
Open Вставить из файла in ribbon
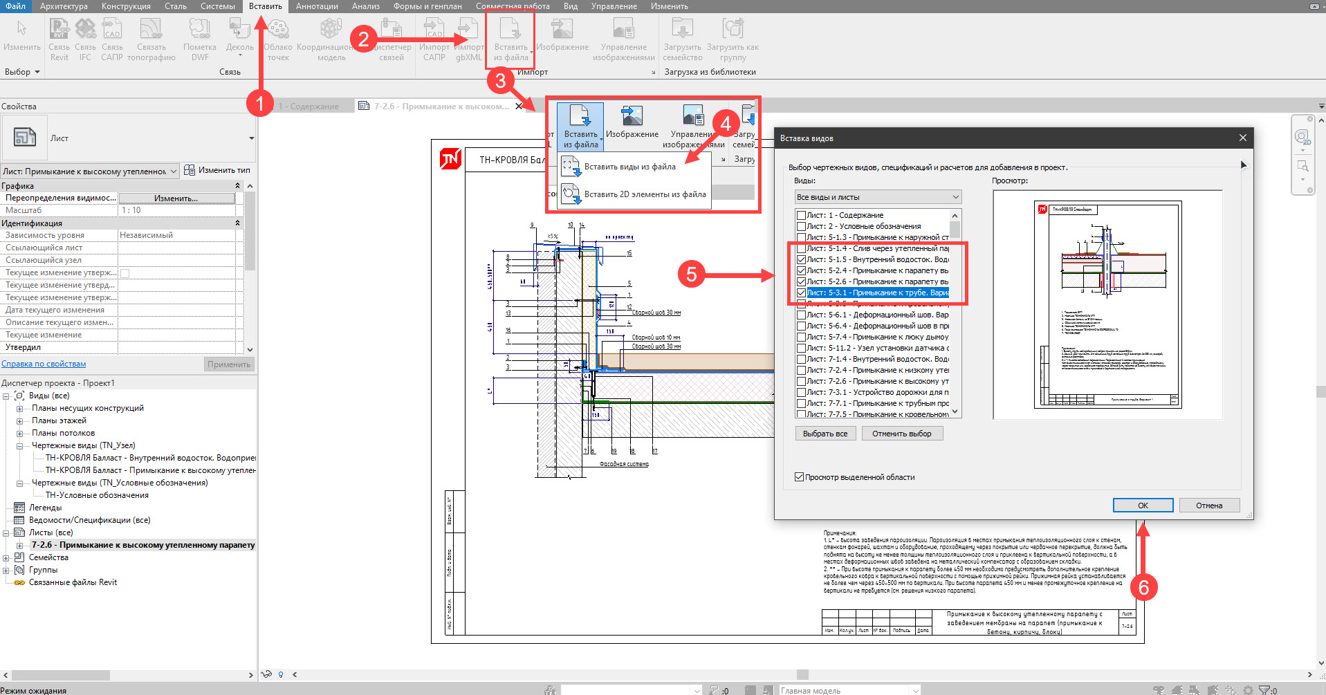510,31
